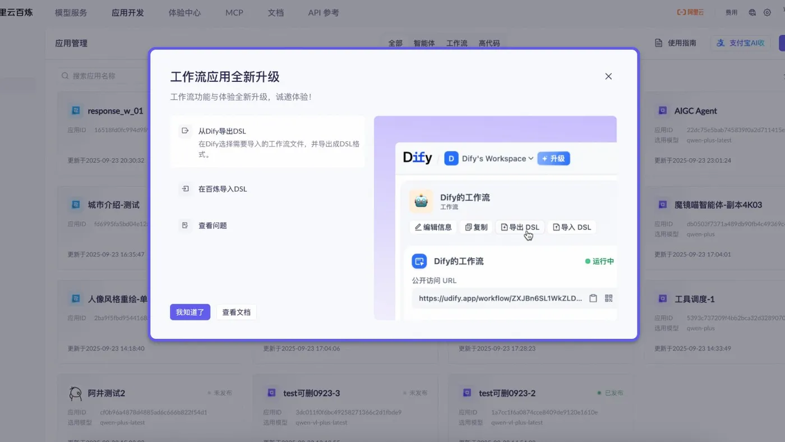785x442 pixels.
Task: Open the 费用 link
Action: point(731,12)
